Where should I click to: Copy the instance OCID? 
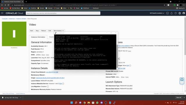47,55
